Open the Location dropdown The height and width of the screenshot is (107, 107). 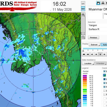point(88,63)
